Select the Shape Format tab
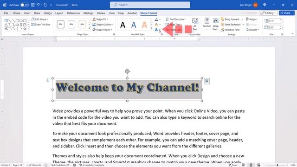Screen dimensions: 297x167 coord(148,13)
